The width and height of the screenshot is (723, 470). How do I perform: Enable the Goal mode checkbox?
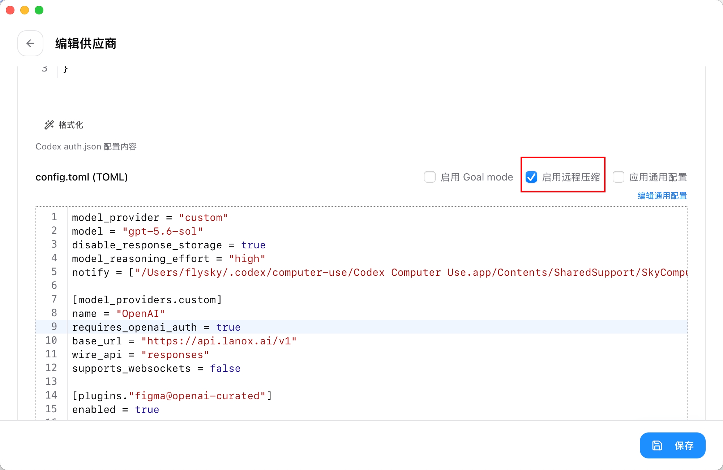coord(429,177)
